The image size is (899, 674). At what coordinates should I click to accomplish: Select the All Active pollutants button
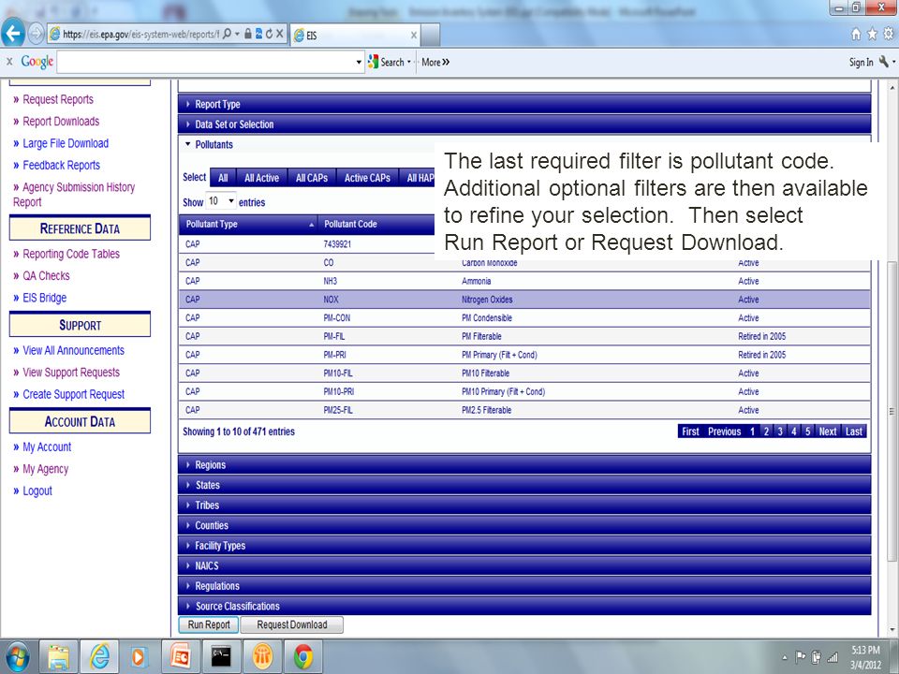(261, 178)
